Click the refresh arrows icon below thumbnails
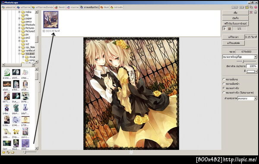The height and width of the screenshot is (164, 259). [8, 152]
